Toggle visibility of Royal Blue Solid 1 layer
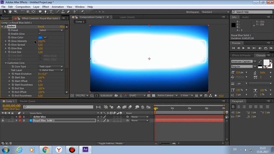Image resolution: width=274 pixels, height=154 pixels. pyautogui.click(x=3, y=121)
